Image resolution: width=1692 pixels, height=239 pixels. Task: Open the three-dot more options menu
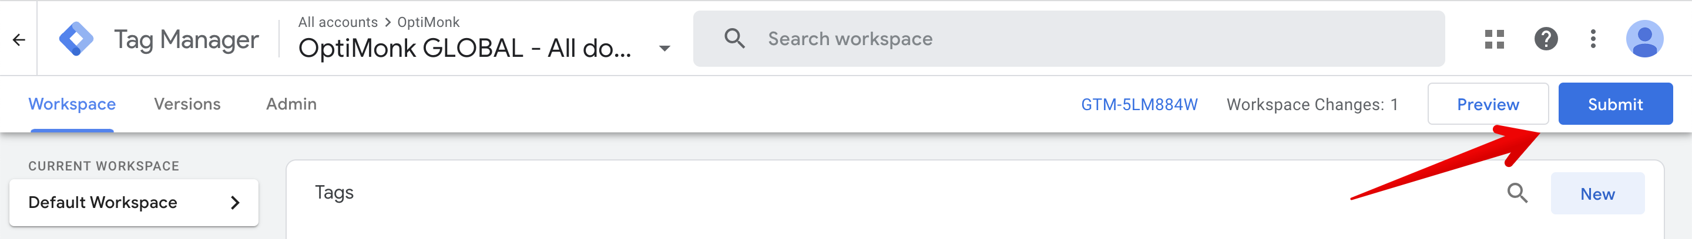point(1593,39)
